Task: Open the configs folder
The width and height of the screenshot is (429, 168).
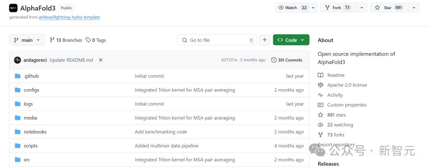Action: tap(31, 90)
